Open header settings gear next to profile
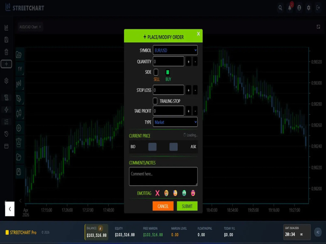The width and height of the screenshot is (326, 244). [x=308, y=8]
